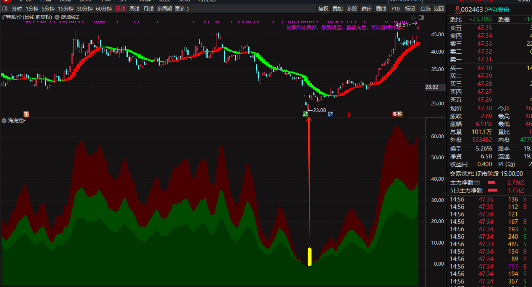532x287 pixels.
Task: Click the R 300 badge beside stock code
Action: (457, 10)
